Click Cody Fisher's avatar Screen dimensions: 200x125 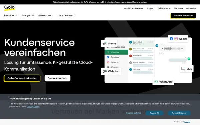click(130, 70)
